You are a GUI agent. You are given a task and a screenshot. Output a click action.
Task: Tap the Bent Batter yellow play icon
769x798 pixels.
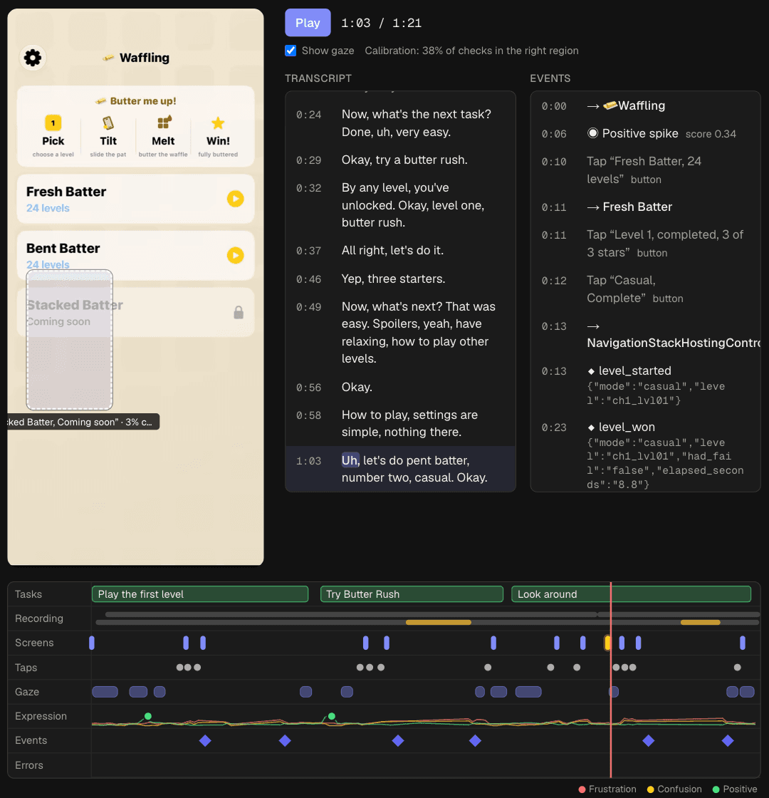235,255
